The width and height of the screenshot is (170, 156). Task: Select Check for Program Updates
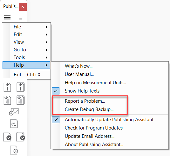(x=110, y=128)
